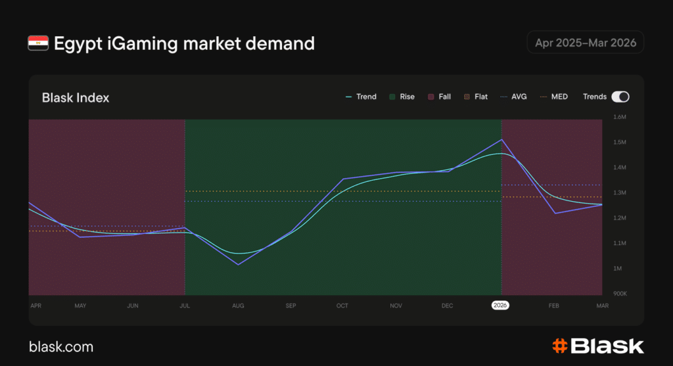
Task: Click the 1.5M label on the y-axis
Action: click(x=619, y=143)
